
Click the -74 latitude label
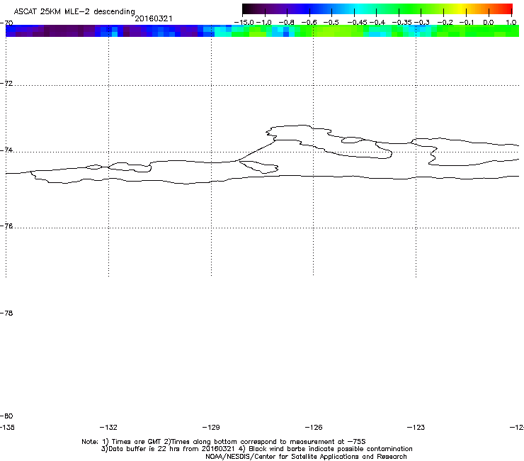point(6,150)
